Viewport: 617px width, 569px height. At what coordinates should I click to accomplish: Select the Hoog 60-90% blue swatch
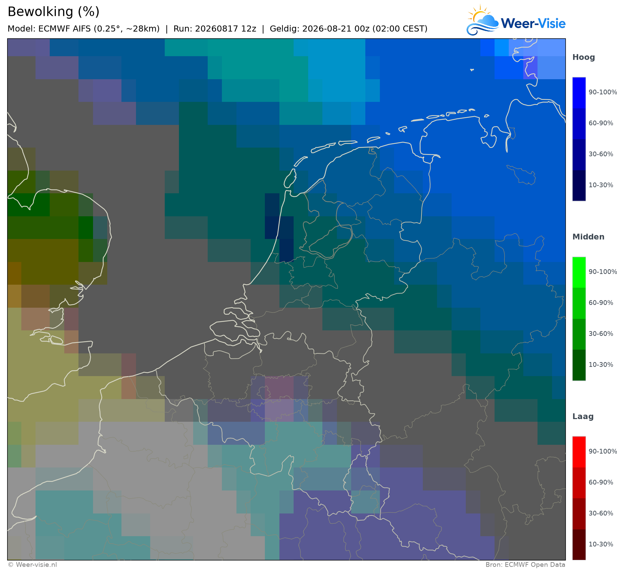(579, 124)
